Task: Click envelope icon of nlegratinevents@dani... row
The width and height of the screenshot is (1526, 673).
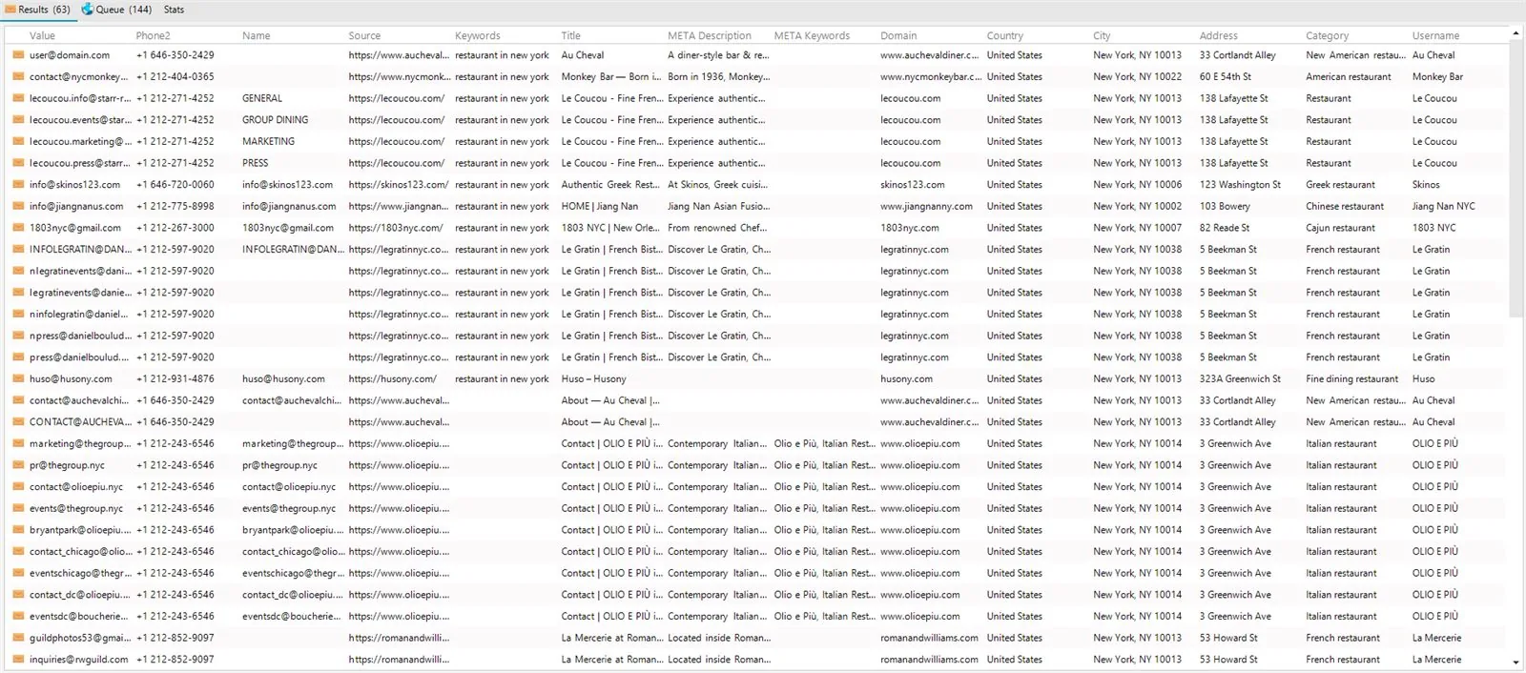Action: click(x=18, y=271)
